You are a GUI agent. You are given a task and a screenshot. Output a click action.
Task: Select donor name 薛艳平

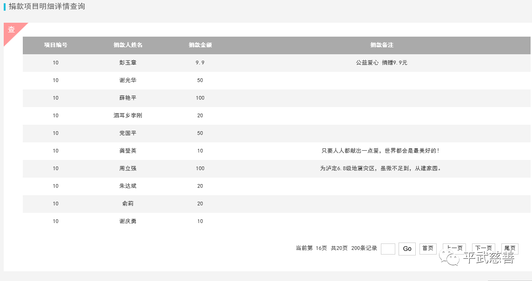click(x=128, y=98)
